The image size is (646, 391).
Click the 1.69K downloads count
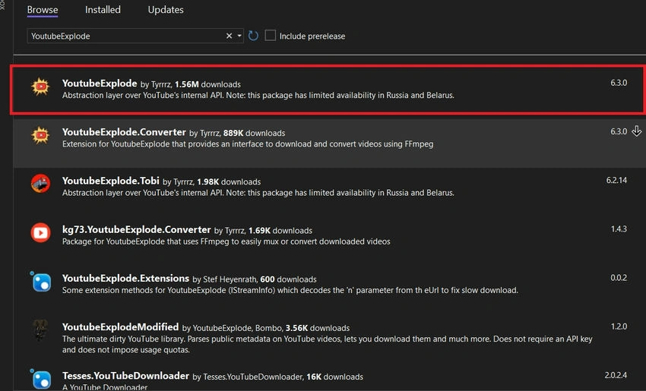coord(280,231)
